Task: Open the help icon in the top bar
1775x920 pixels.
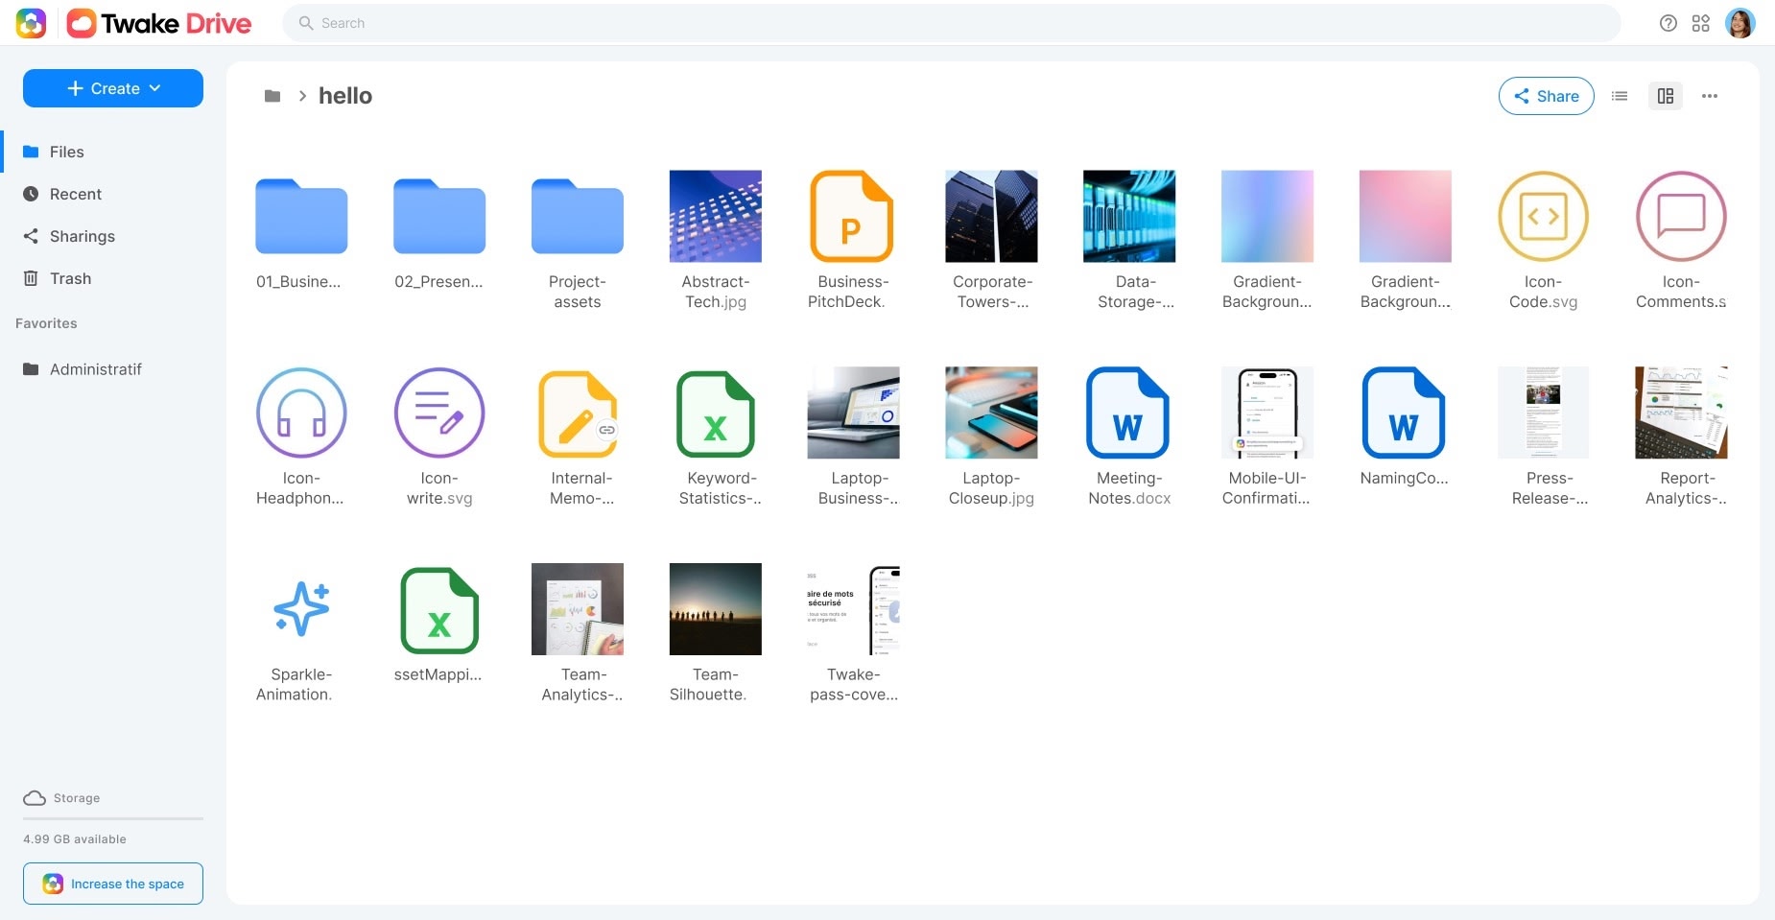Action: click(x=1667, y=22)
